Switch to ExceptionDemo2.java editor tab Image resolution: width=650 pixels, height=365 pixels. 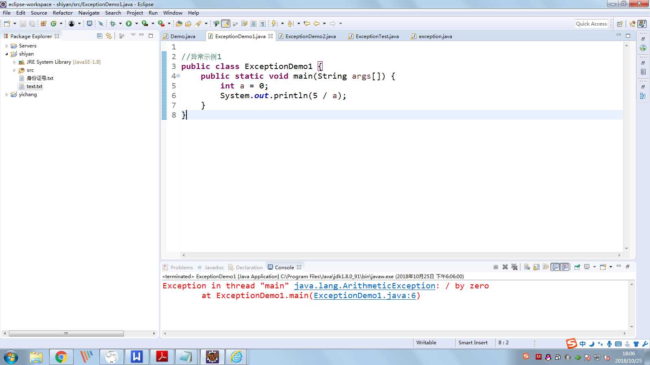point(310,36)
